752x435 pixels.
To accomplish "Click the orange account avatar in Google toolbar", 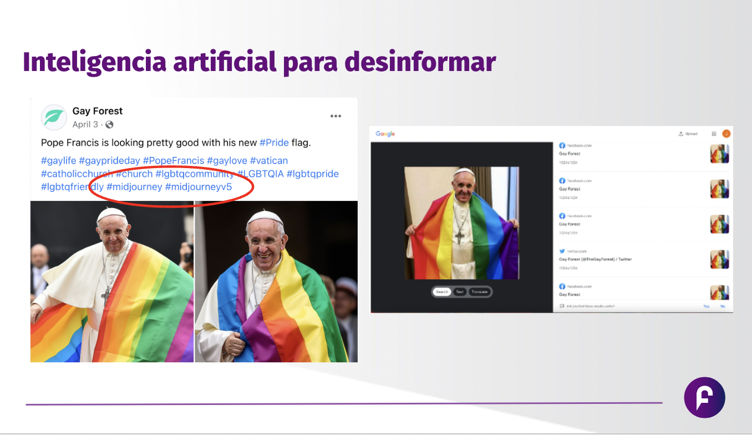I will click(726, 134).
